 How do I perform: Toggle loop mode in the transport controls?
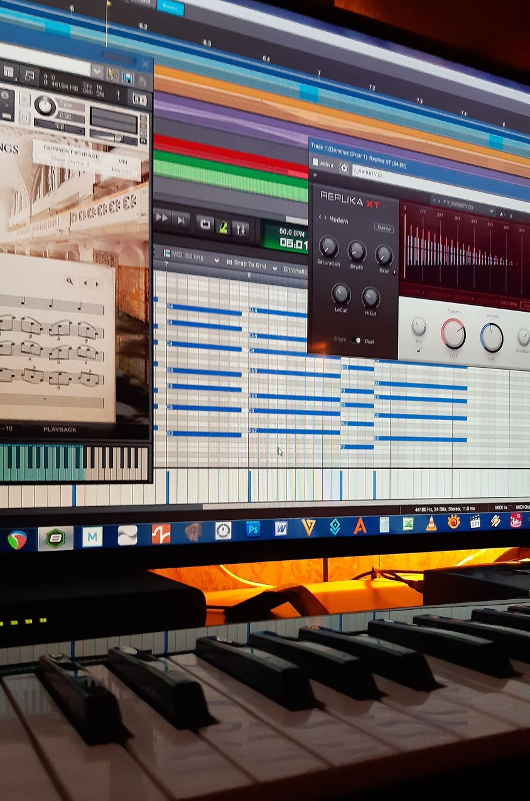point(204,224)
